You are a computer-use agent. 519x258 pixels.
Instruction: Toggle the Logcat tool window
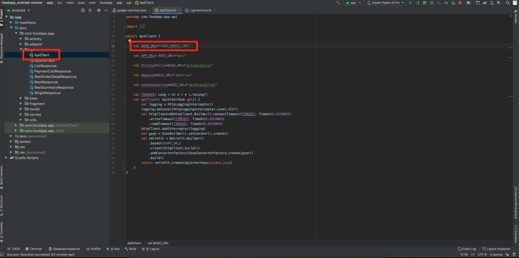pyautogui.click(x=151, y=249)
